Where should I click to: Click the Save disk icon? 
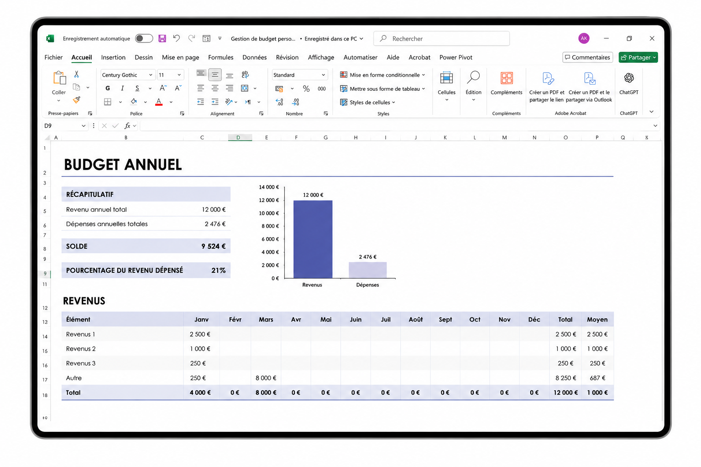(x=162, y=39)
